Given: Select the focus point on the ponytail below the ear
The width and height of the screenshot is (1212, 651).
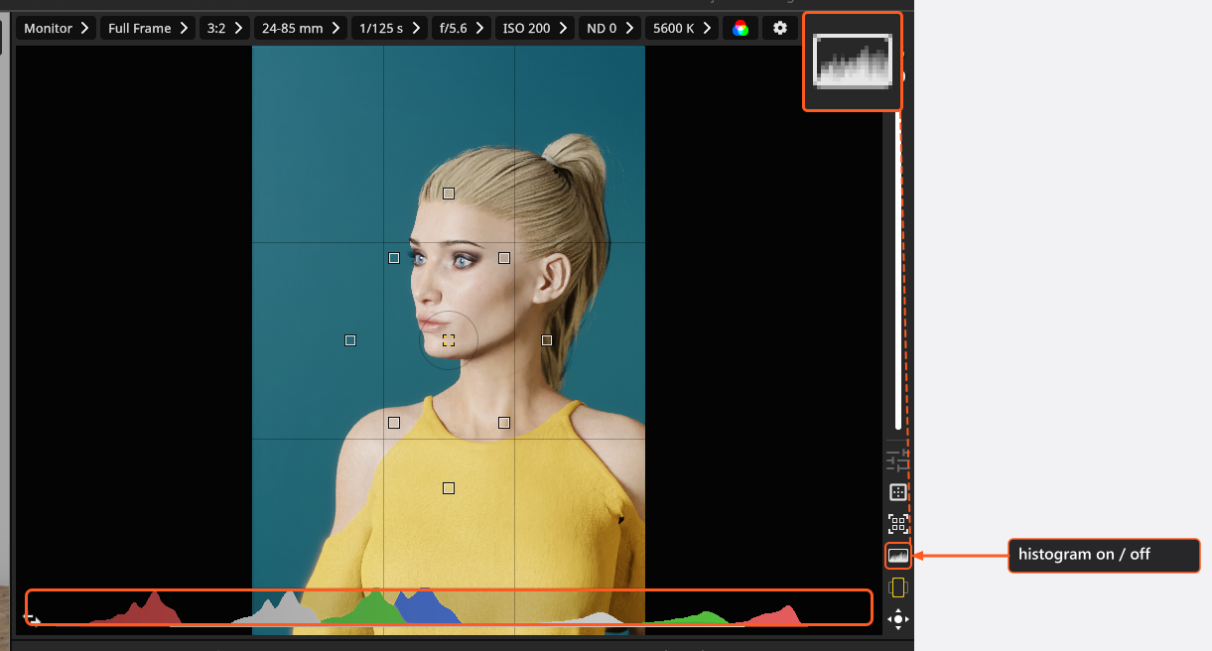Looking at the screenshot, I should [x=547, y=340].
